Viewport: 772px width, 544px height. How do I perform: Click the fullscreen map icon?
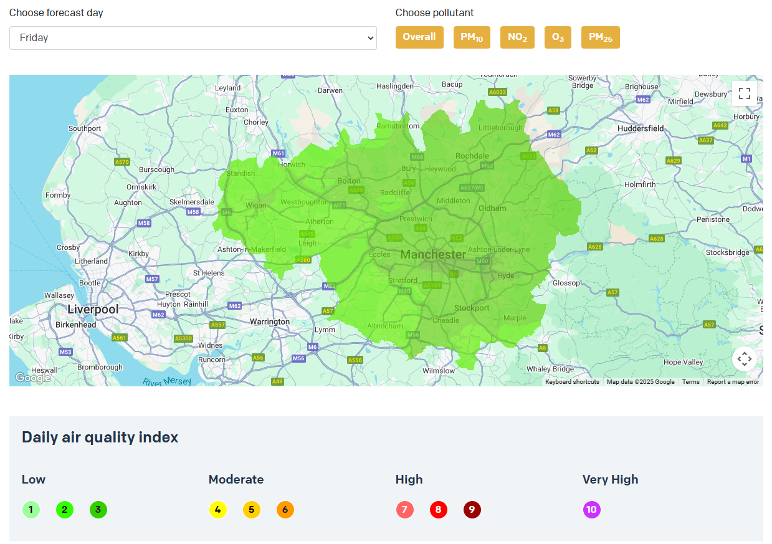pyautogui.click(x=744, y=93)
